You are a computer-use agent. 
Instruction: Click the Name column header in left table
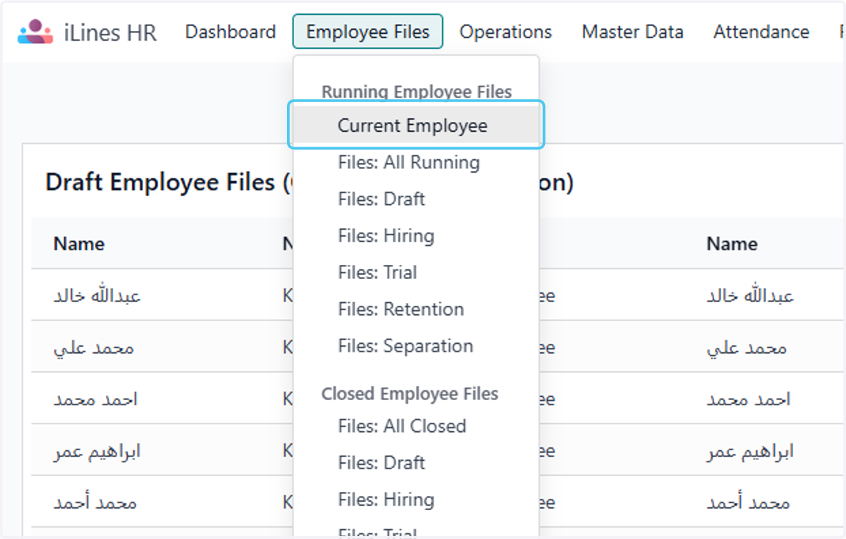click(79, 244)
